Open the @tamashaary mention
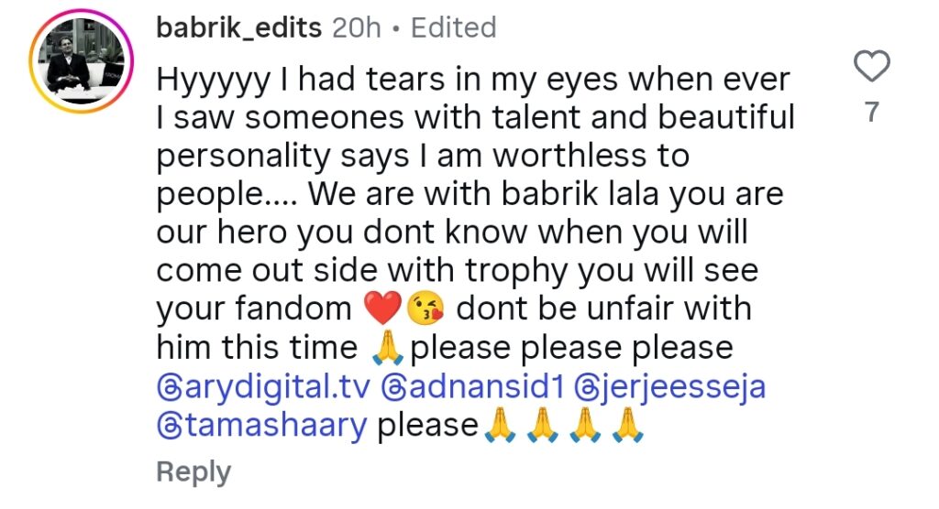Image resolution: width=939 pixels, height=509 pixels. [261, 426]
